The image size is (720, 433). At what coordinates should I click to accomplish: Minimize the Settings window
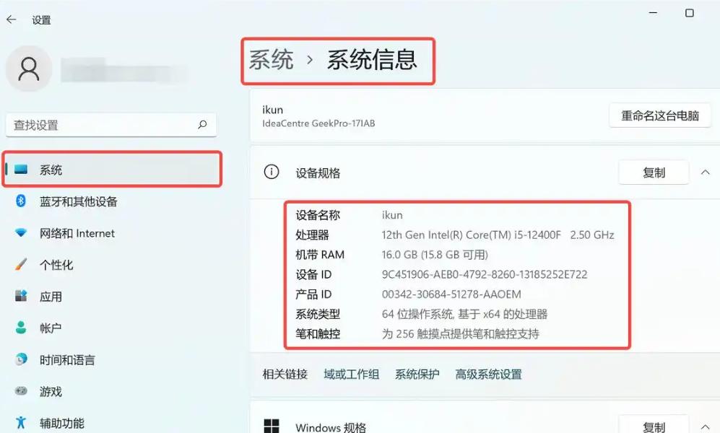(x=653, y=13)
